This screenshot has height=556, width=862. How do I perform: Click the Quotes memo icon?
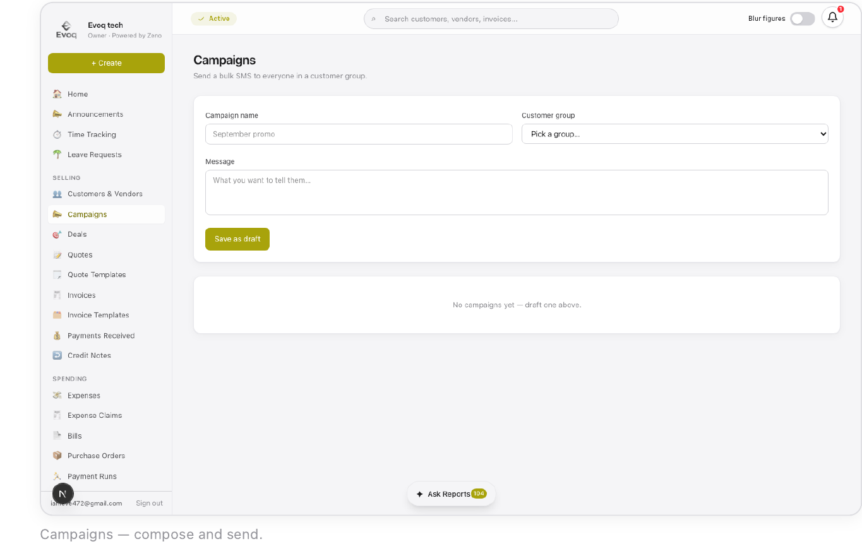tap(57, 255)
